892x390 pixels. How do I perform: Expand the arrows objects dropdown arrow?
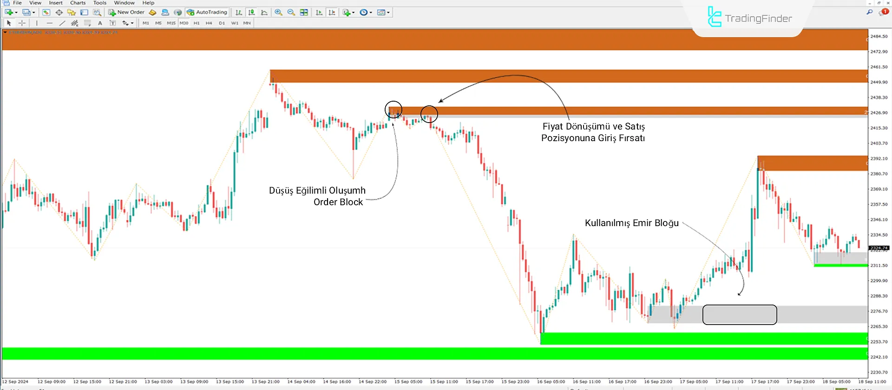pos(132,23)
